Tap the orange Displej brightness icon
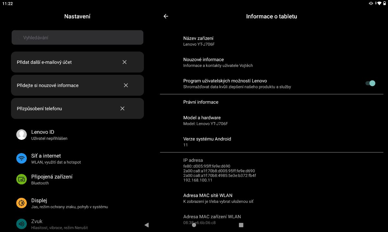The height and width of the screenshot is (232, 388). tap(21, 203)
